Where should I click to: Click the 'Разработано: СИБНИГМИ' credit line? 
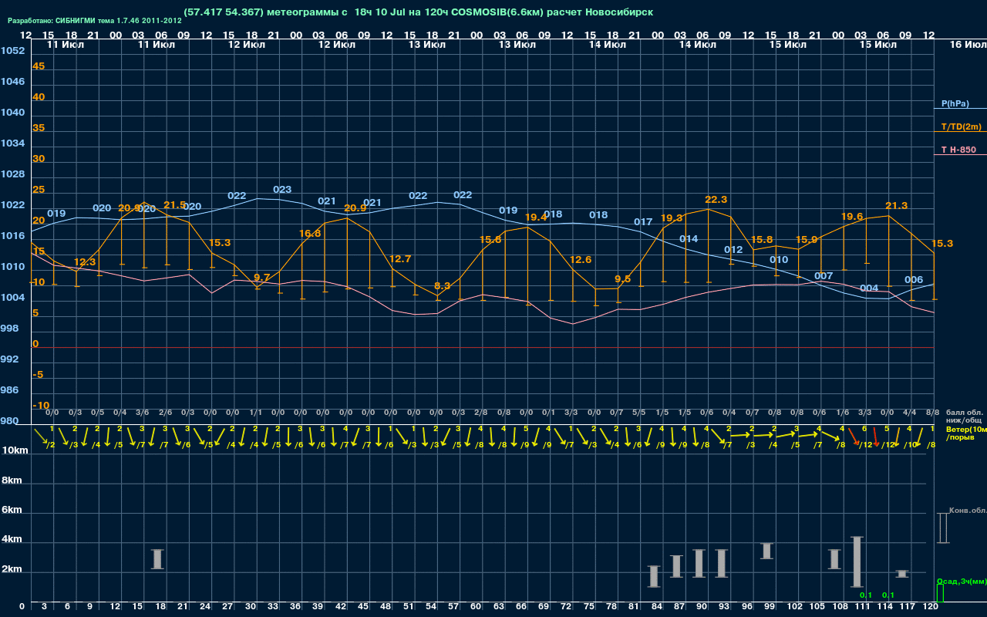tap(95, 20)
